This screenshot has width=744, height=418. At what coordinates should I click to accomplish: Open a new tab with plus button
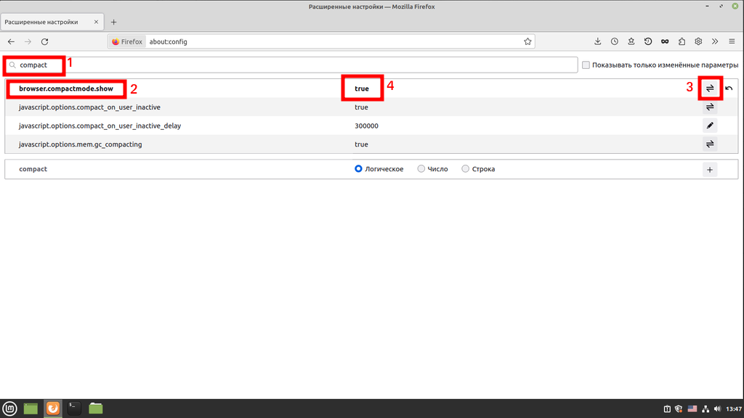(x=114, y=22)
